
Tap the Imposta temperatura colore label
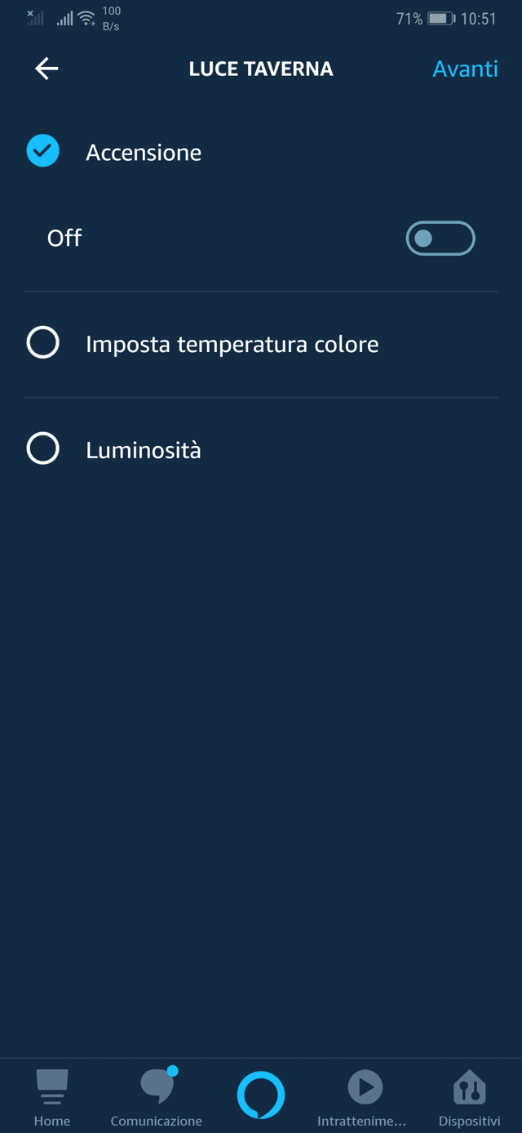coord(232,344)
